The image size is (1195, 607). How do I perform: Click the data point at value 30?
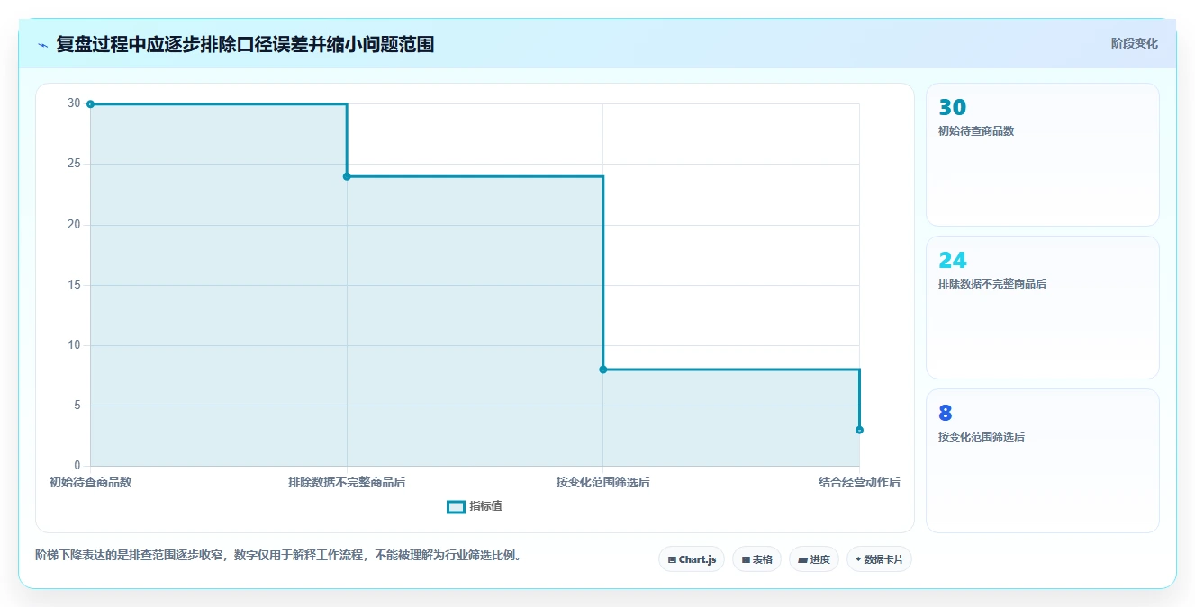click(90, 104)
